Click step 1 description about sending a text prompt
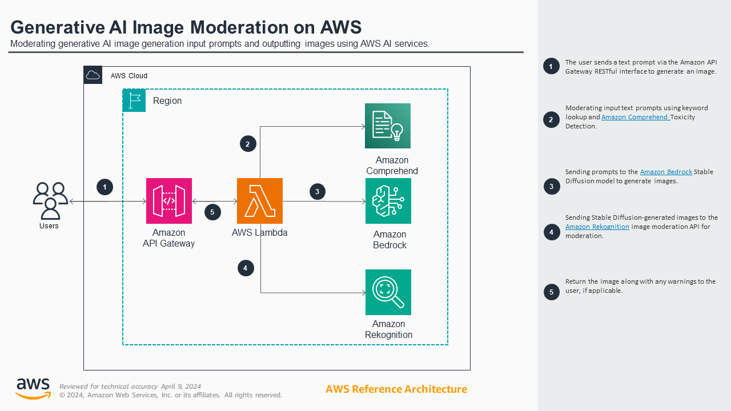Screen dimensions: 731x411 (x=641, y=67)
